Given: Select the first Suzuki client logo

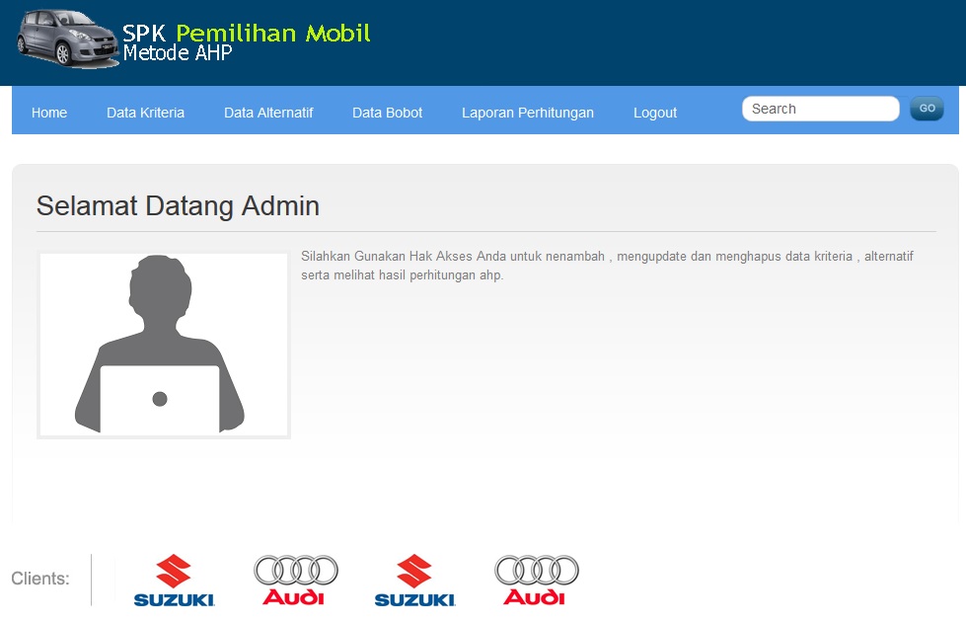Looking at the screenshot, I should (x=173, y=578).
